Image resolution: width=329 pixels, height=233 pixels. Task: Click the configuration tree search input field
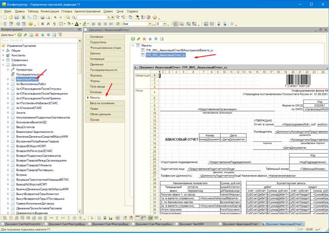pyautogui.click(x=39, y=40)
